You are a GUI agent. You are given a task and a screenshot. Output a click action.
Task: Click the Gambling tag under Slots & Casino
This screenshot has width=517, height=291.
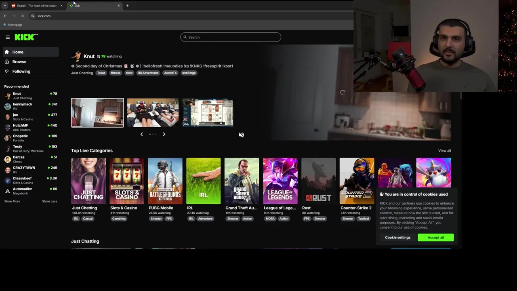[119, 219]
